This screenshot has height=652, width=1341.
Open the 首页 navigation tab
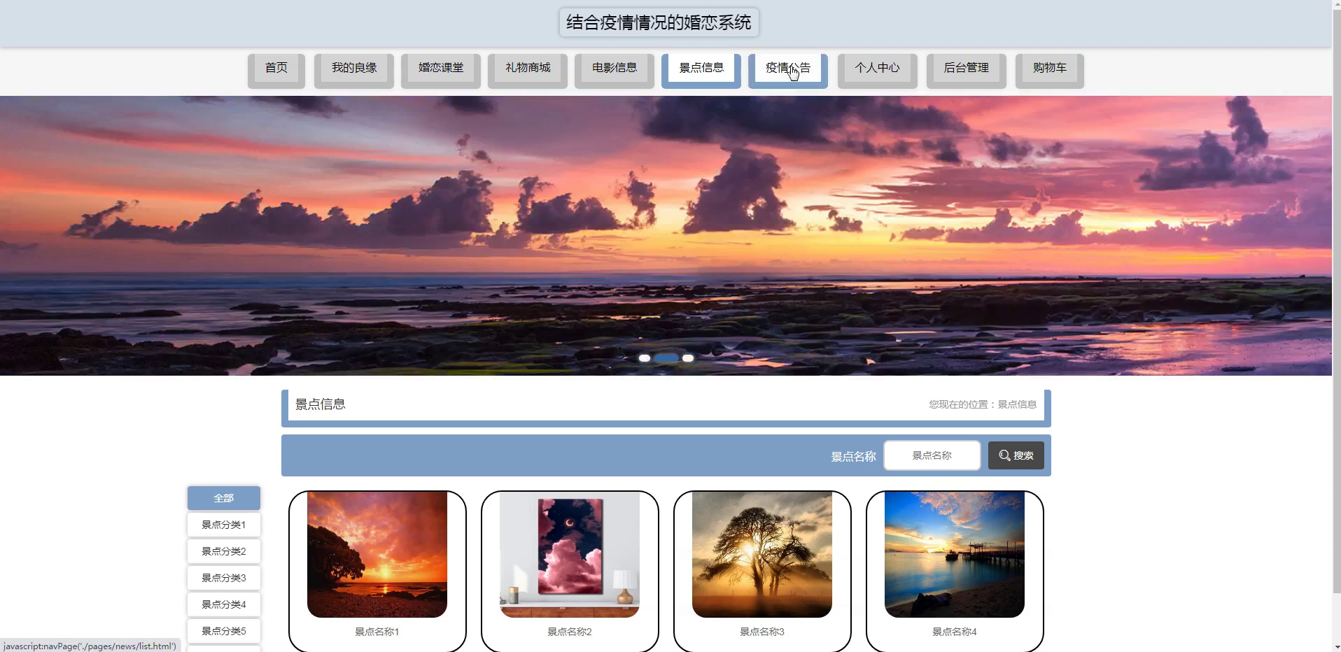276,71
